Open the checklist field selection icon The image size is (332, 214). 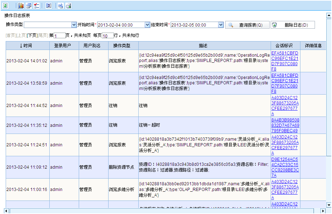(37, 6)
